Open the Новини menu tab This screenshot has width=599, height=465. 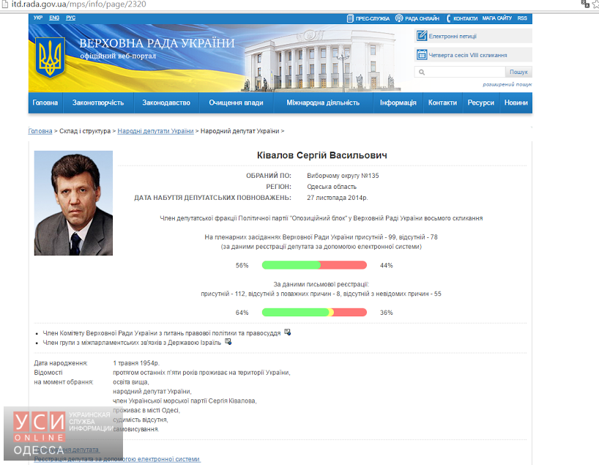(x=516, y=103)
